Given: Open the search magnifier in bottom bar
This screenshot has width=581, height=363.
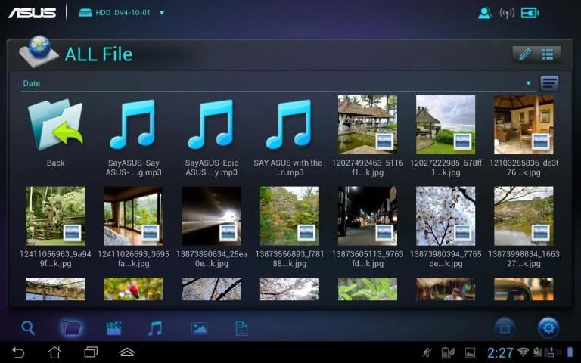Looking at the screenshot, I should [28, 327].
